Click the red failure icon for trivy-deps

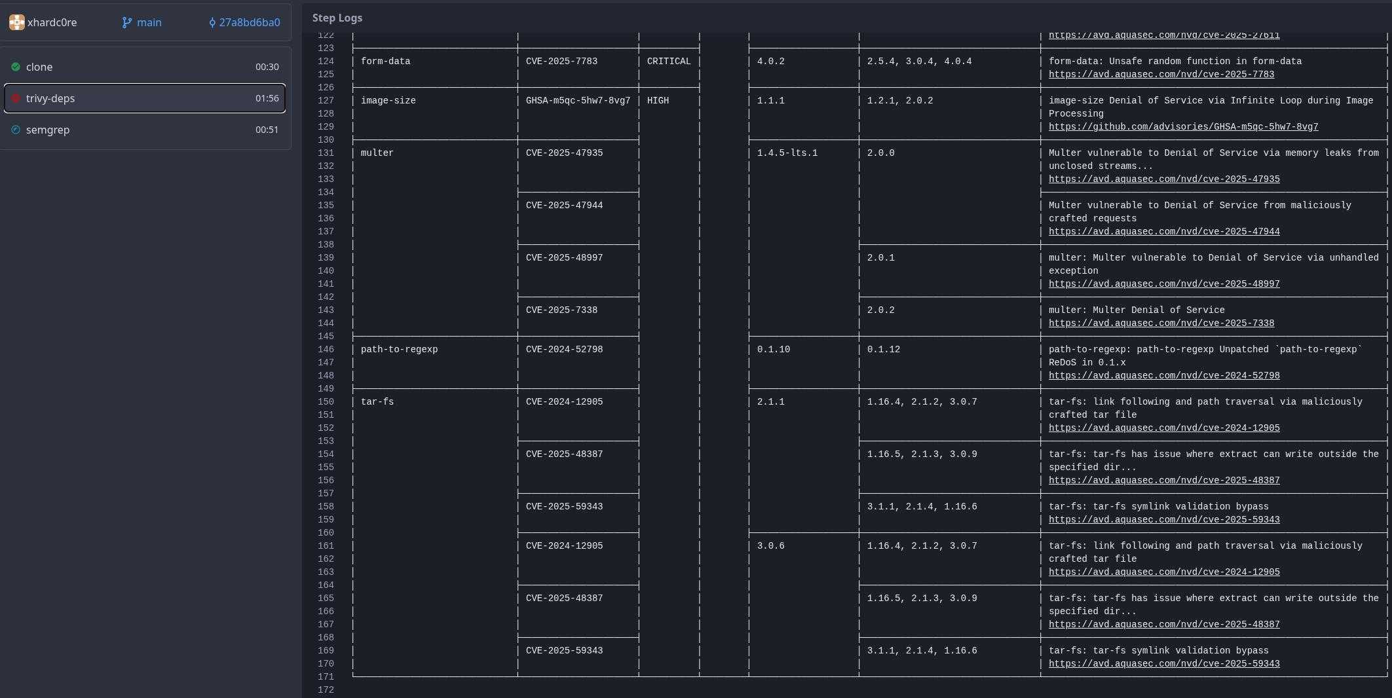16,98
